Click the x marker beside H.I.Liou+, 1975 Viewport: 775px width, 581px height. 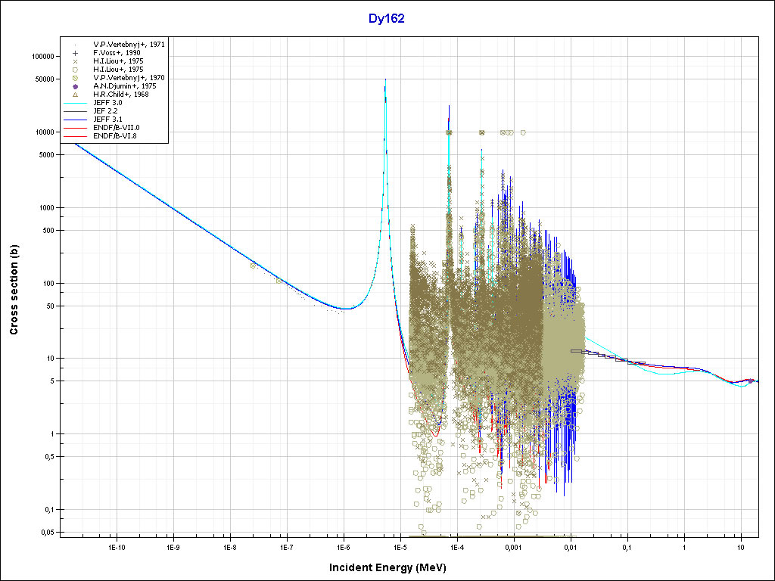coord(76,61)
